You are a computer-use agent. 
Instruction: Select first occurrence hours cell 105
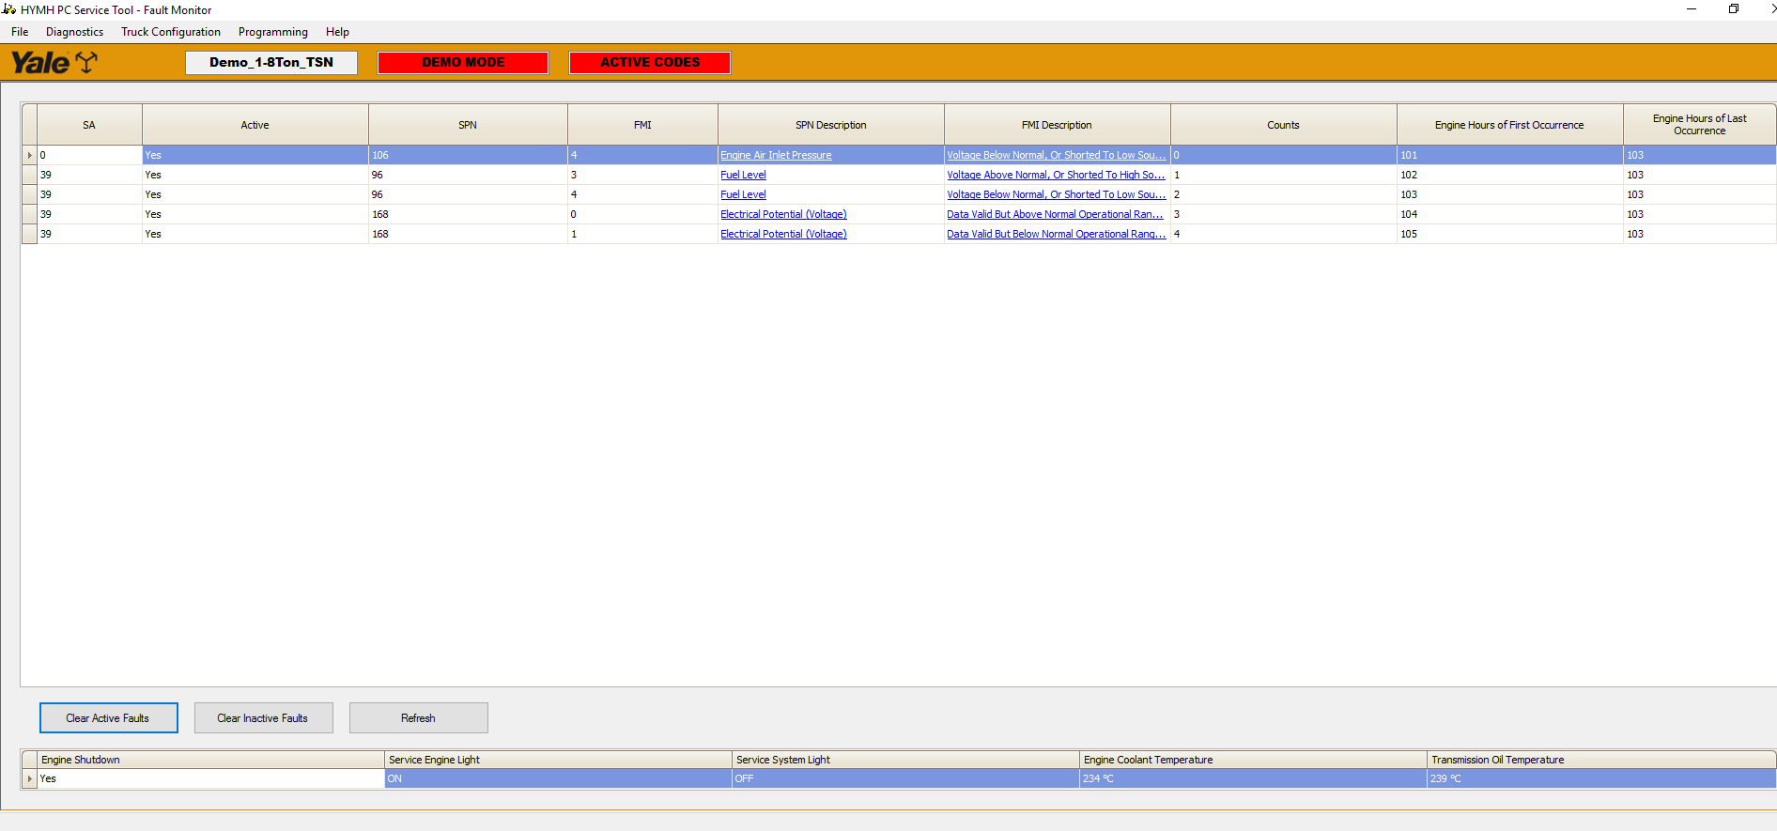tap(1509, 234)
